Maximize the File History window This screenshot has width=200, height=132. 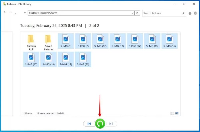coord(184,4)
